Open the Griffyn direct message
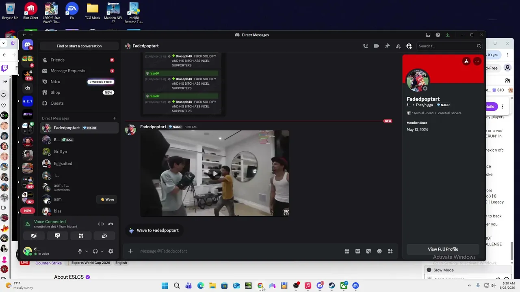This screenshot has width=520, height=292. click(x=79, y=152)
